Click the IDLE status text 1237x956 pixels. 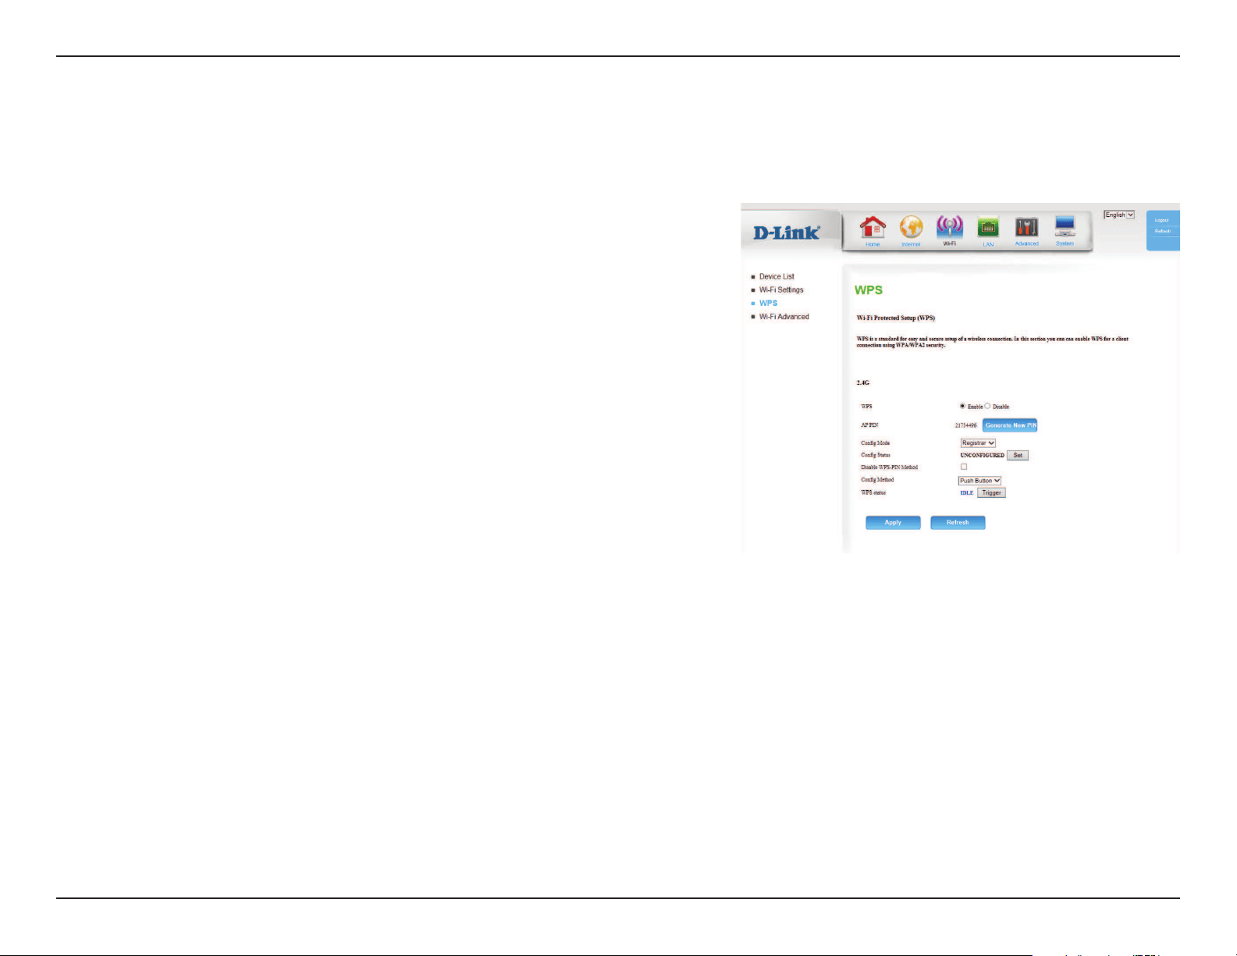(967, 493)
